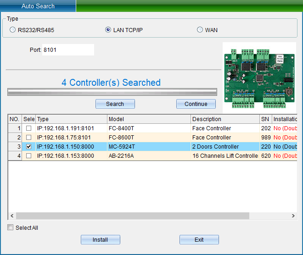
Task: Click the Install button
Action: coord(101,239)
